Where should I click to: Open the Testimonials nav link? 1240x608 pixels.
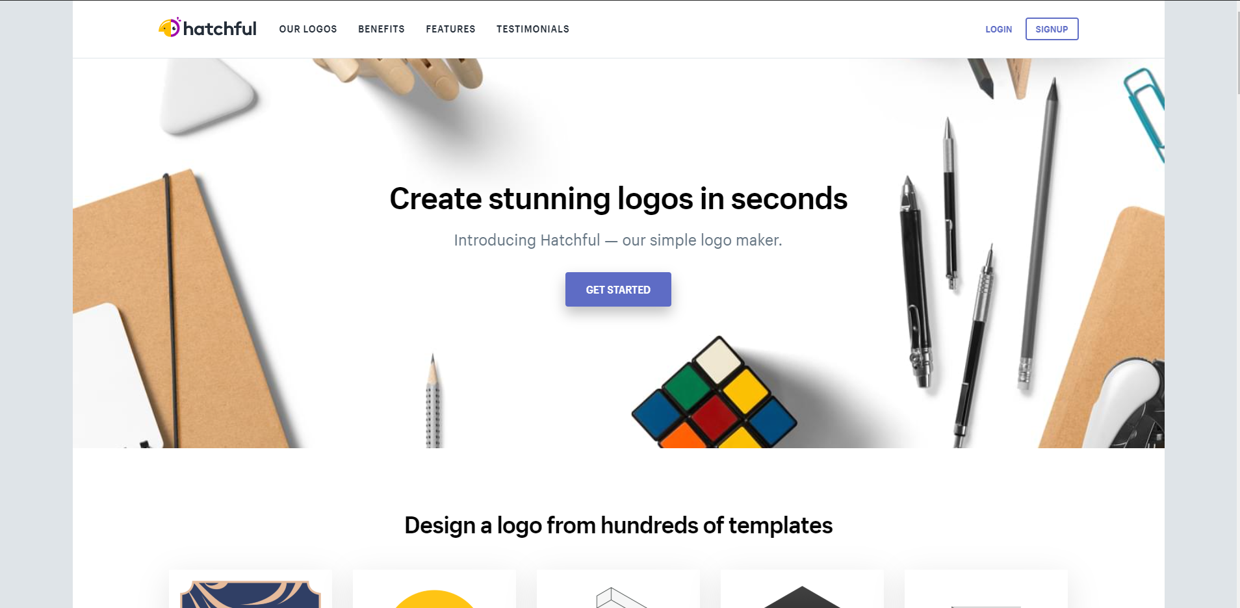click(x=533, y=29)
